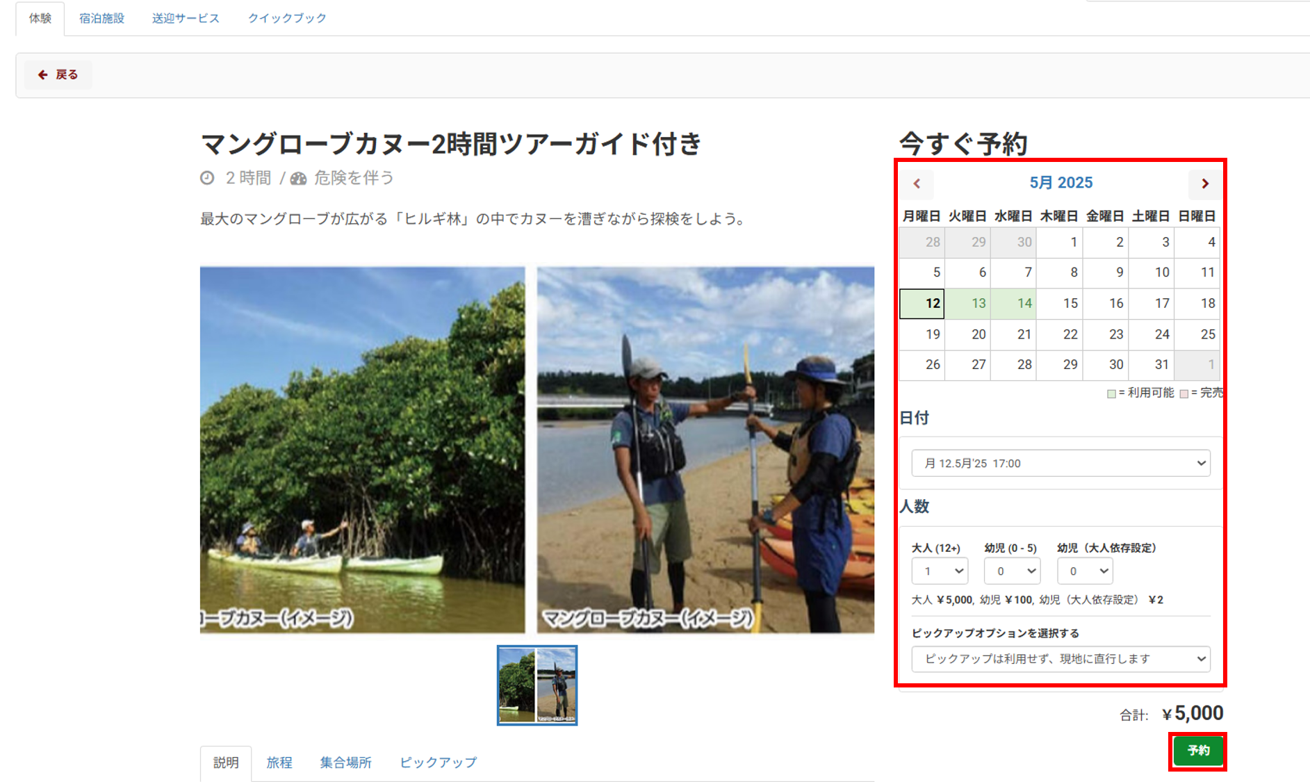Switch to the 体験 tab
1310x782 pixels.
pyautogui.click(x=40, y=18)
